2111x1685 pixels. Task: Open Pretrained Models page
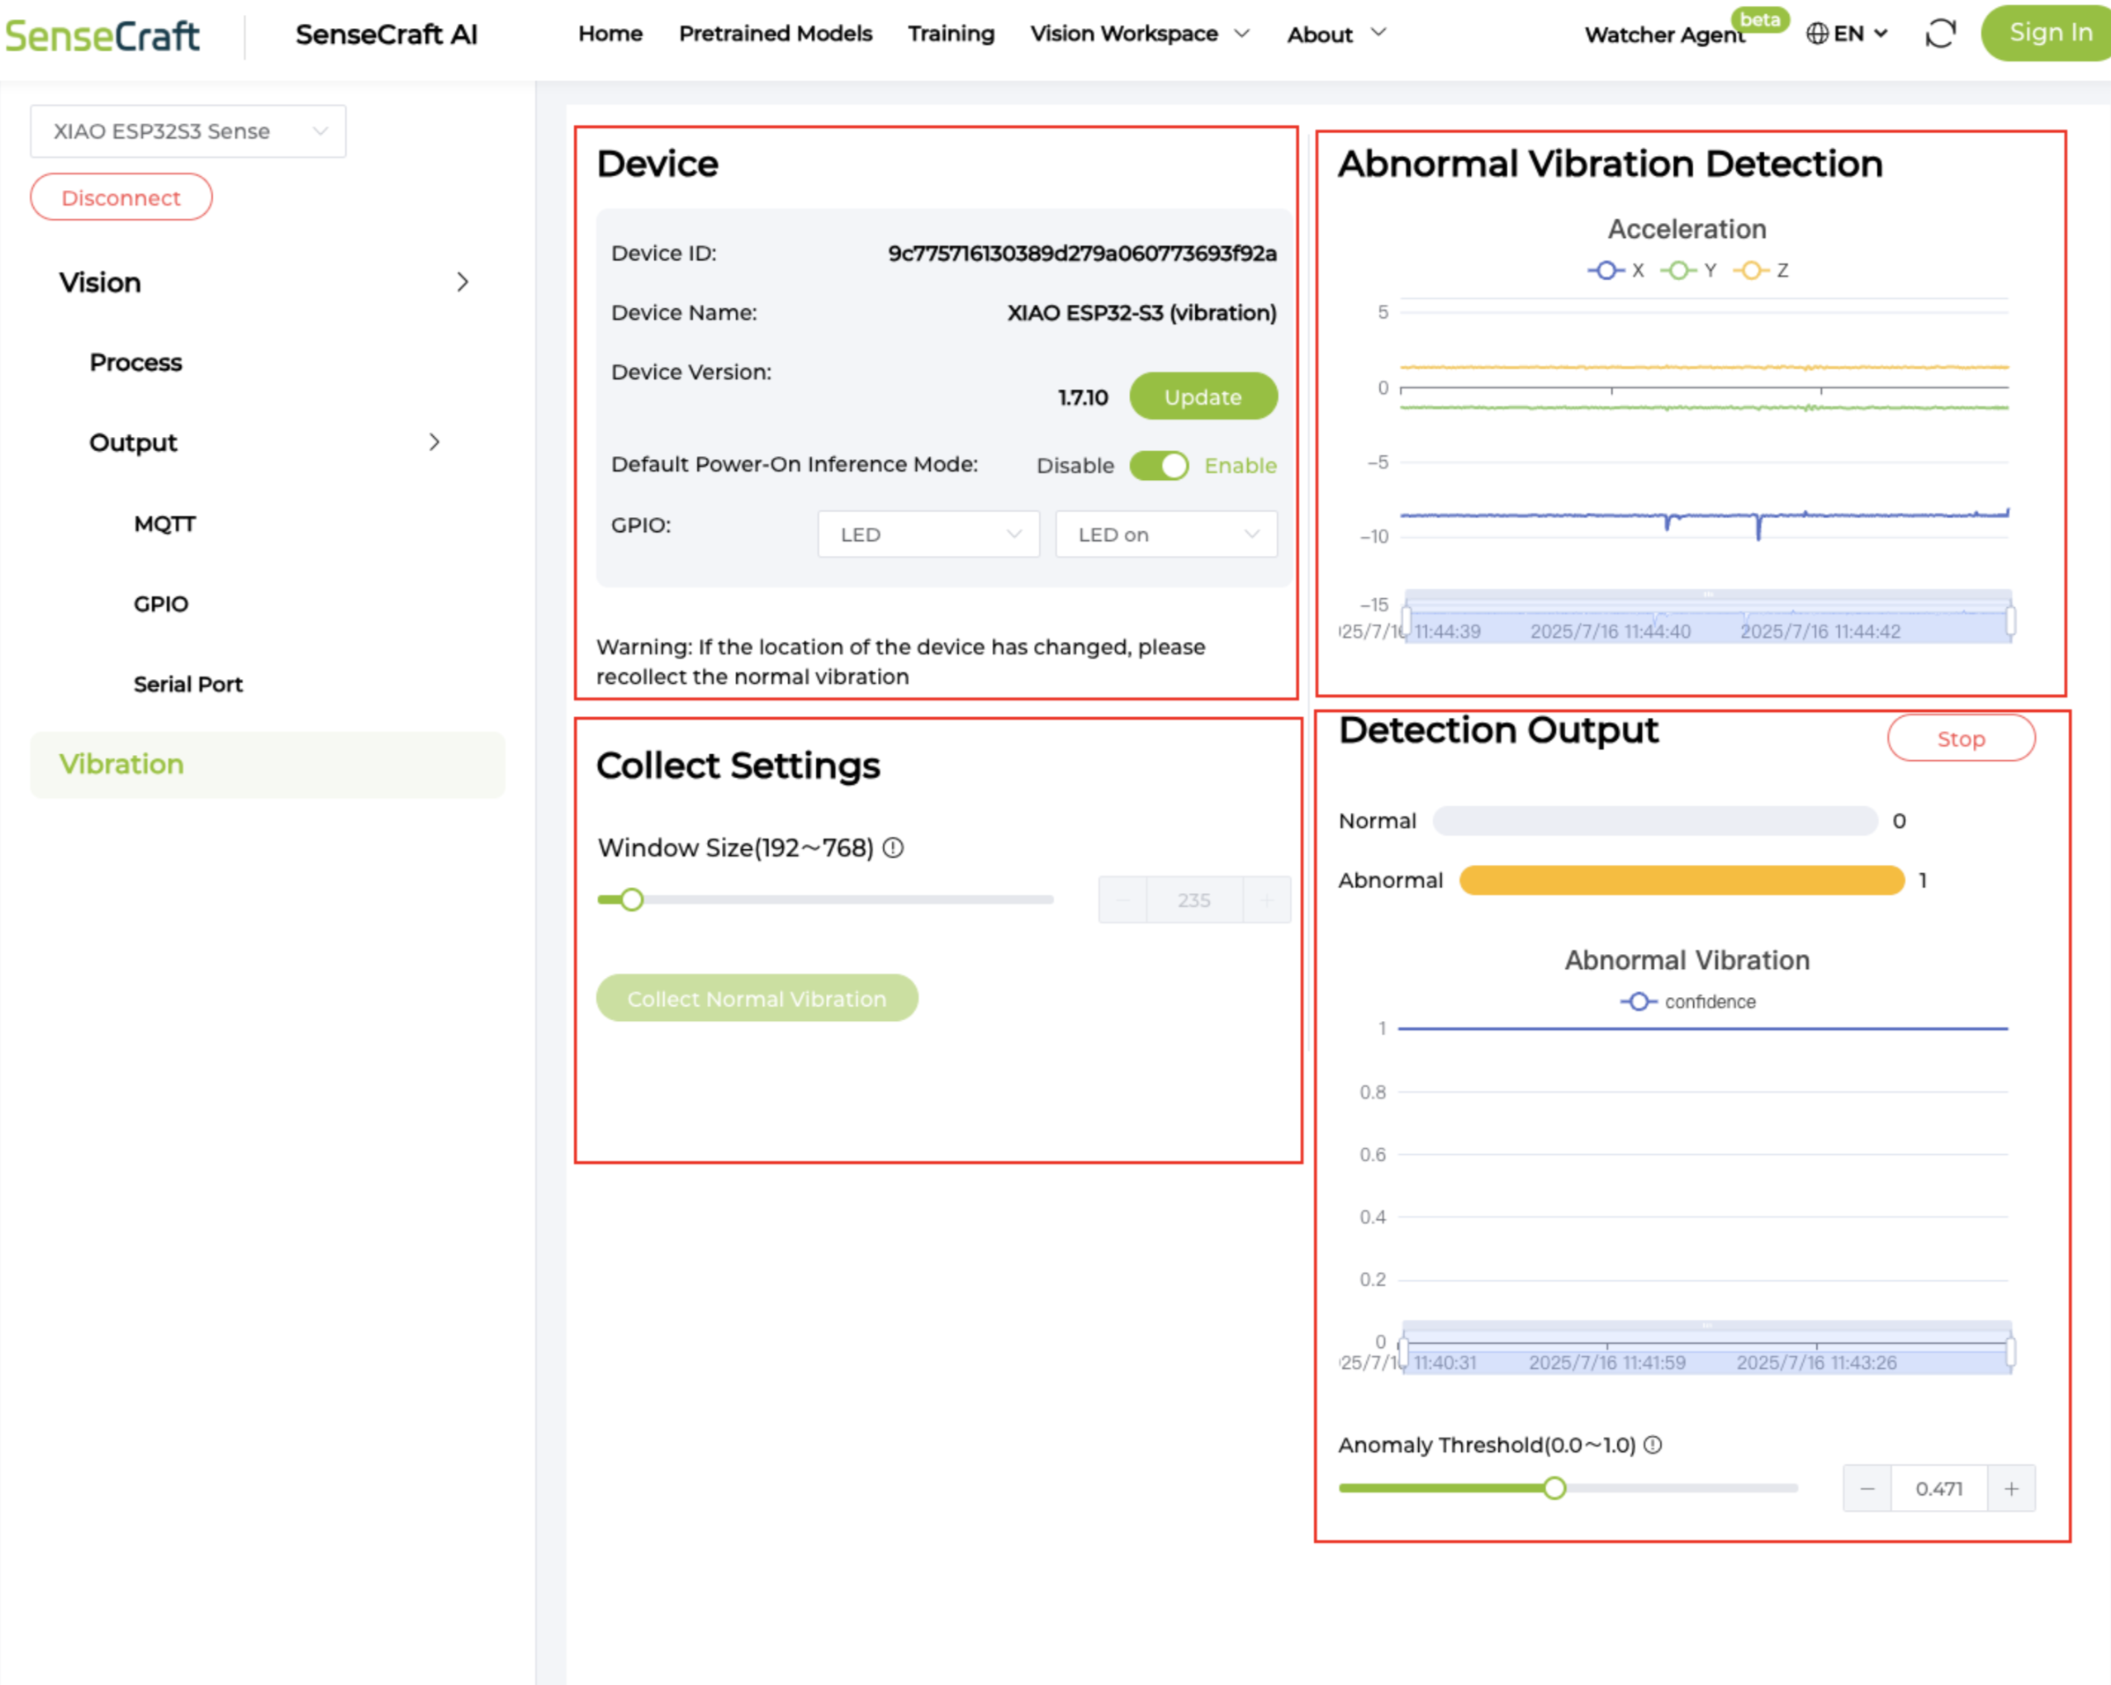pyautogui.click(x=776, y=34)
